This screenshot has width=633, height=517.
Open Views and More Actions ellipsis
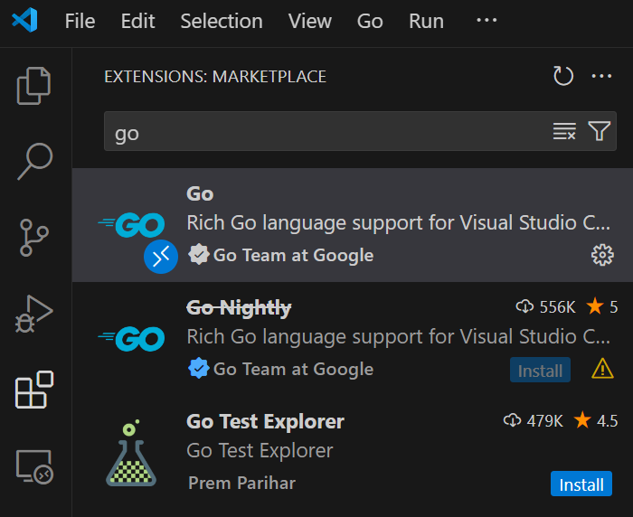point(602,77)
